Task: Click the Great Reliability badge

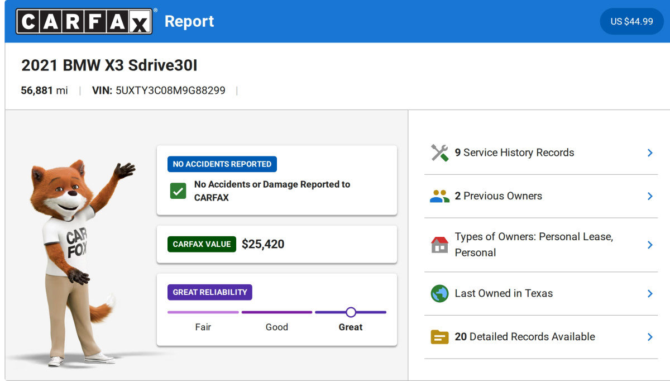Action: tap(210, 292)
